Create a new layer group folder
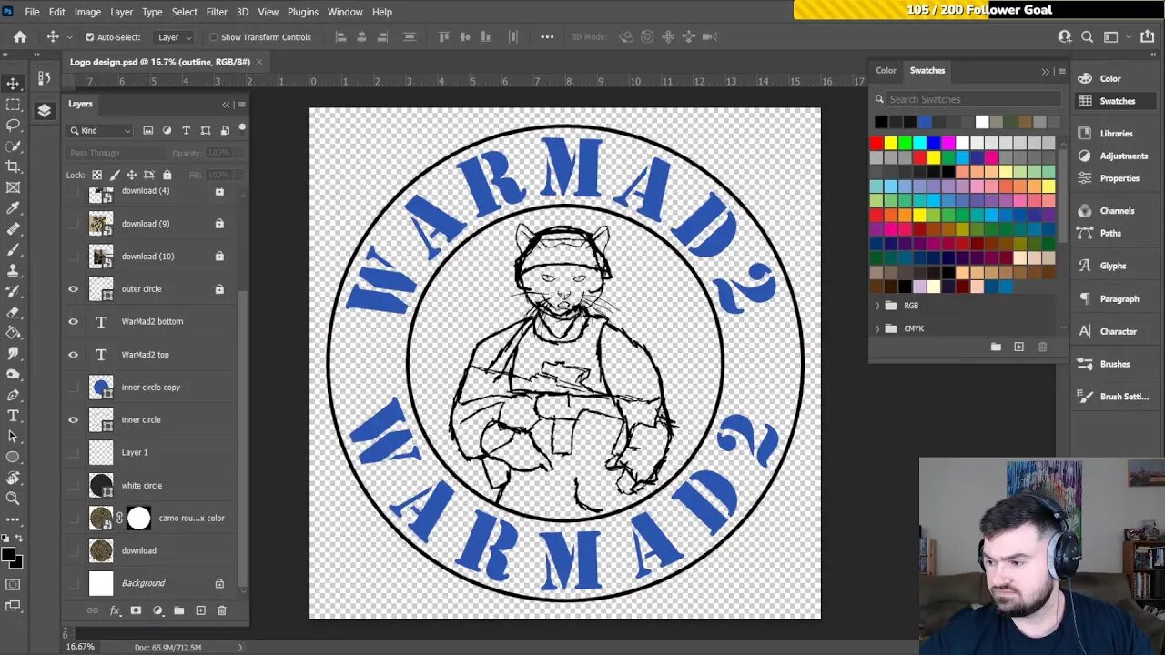This screenshot has width=1165, height=655. click(x=178, y=610)
